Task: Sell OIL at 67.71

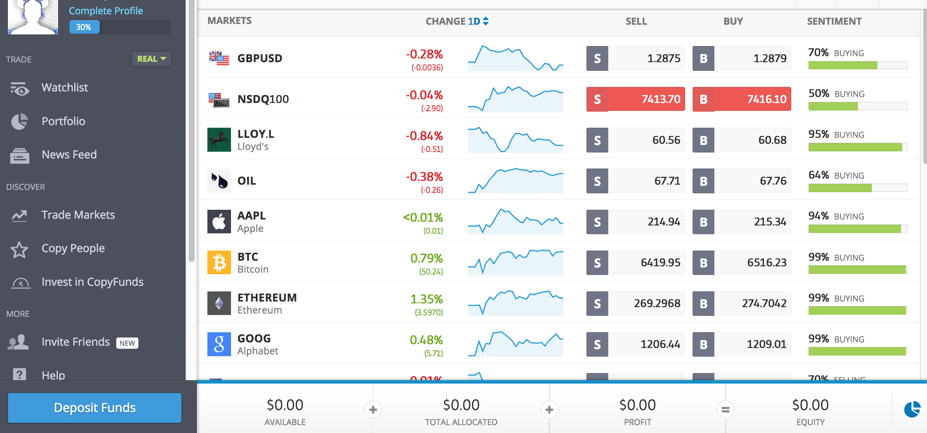Action: point(636,181)
